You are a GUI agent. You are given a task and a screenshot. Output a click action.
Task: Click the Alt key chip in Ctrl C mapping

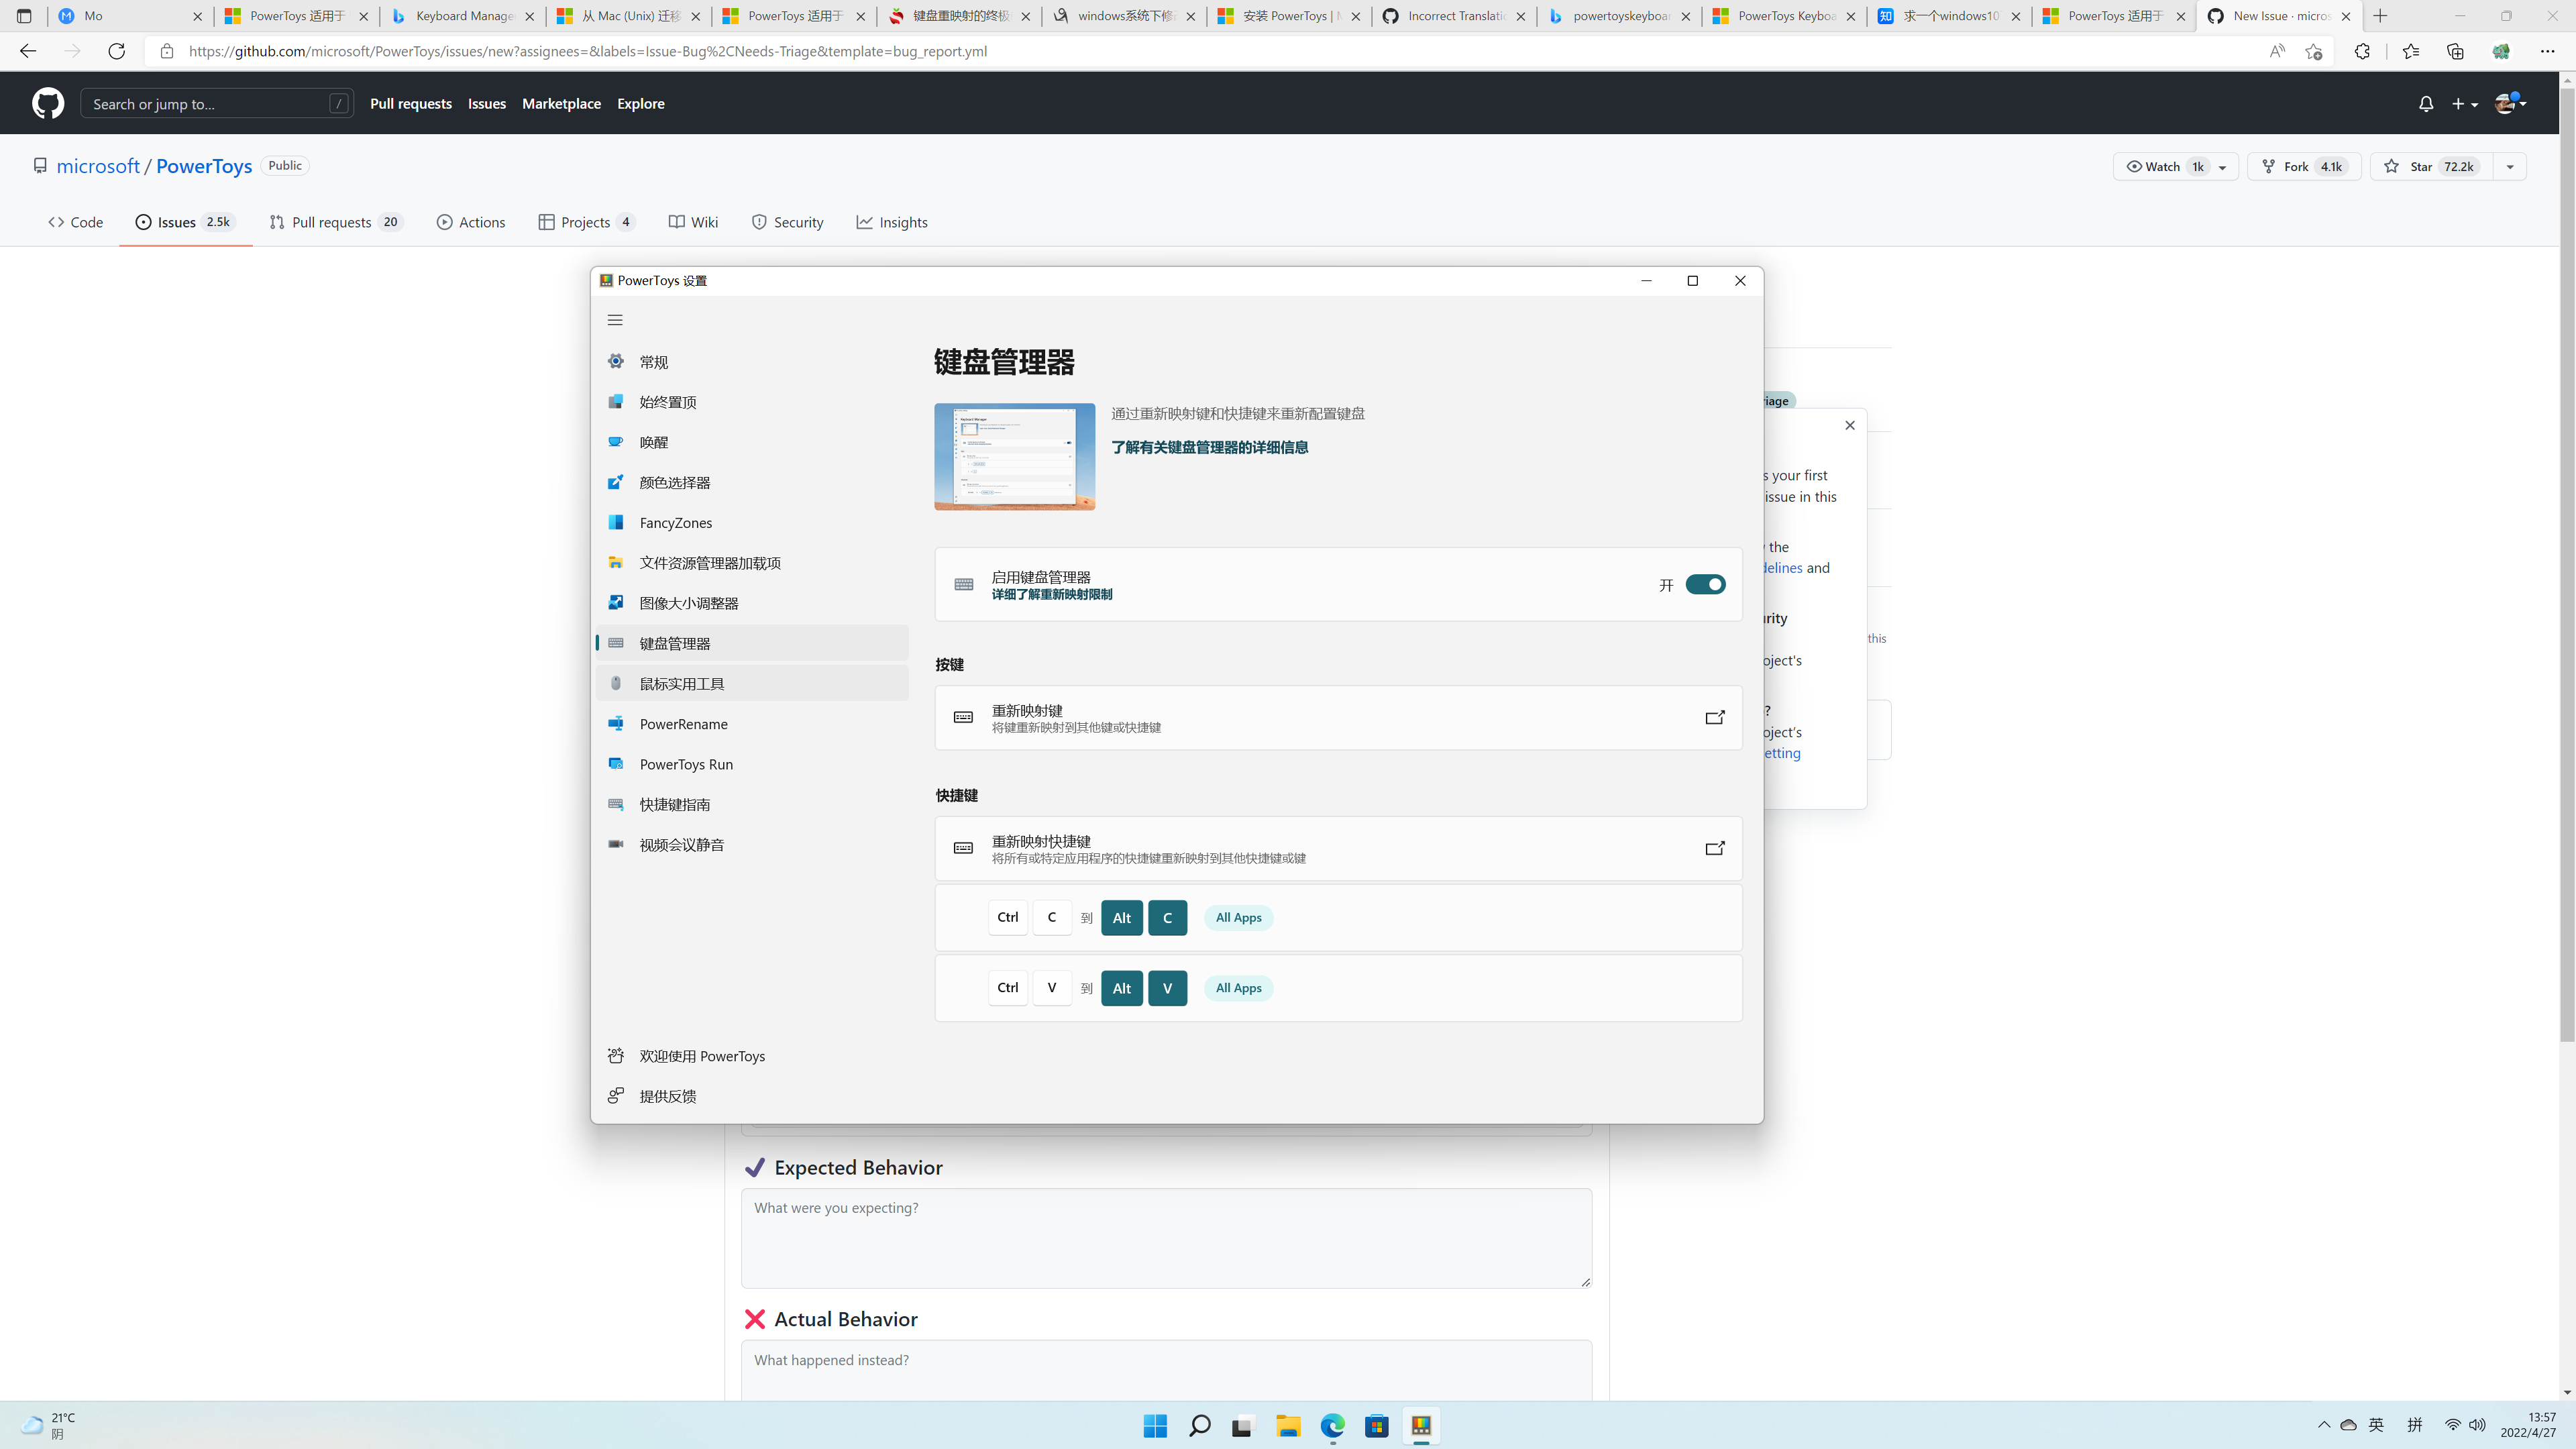pos(1122,918)
